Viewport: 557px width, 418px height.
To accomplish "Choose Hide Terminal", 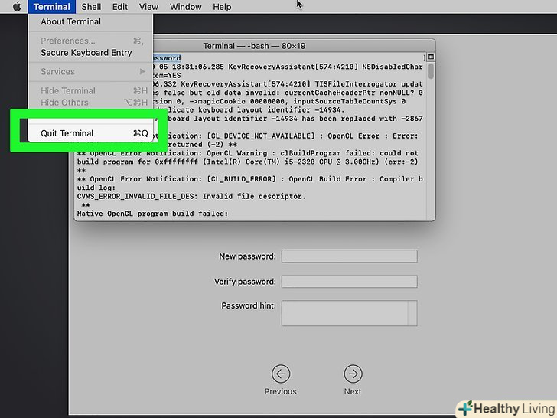I will tap(90, 90).
